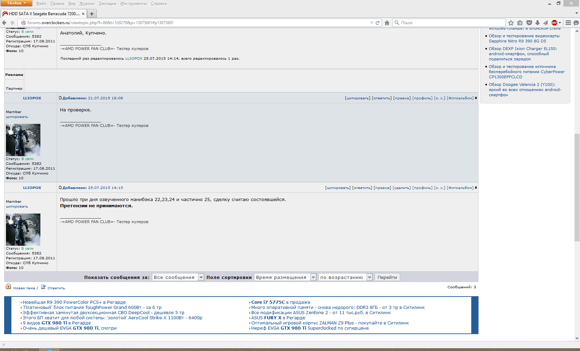Screen dimensions: 580x351
Task: Go back to the previous page
Action: pos(4,23)
